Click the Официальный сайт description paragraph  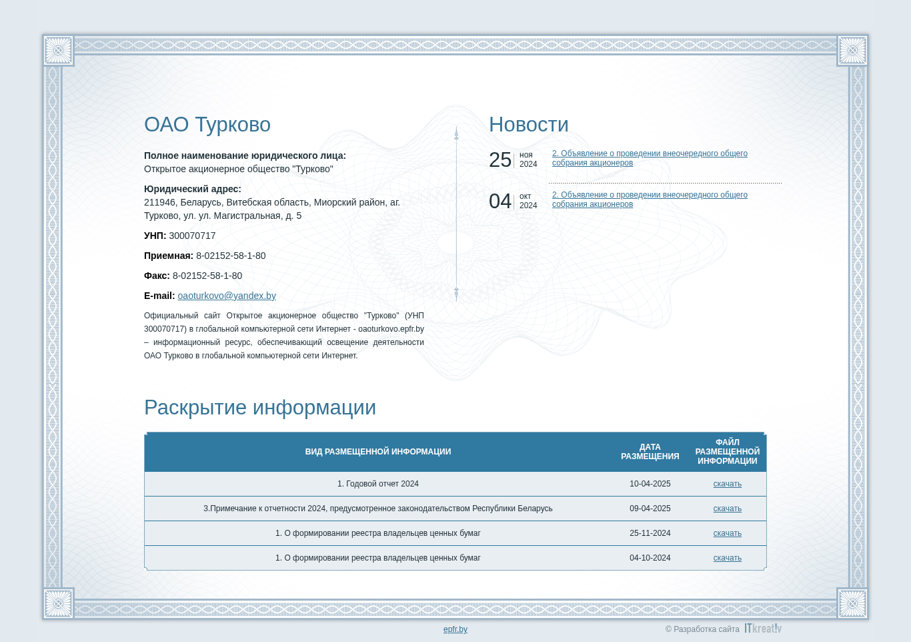pos(284,336)
